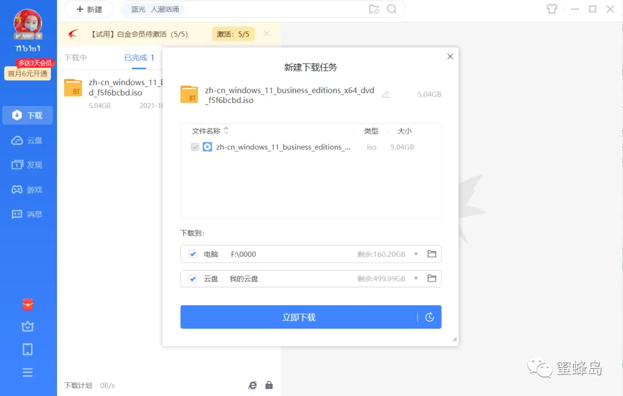Toggle the checkbox for the iso file row
Screen dimensions: 623x396
pos(195,147)
